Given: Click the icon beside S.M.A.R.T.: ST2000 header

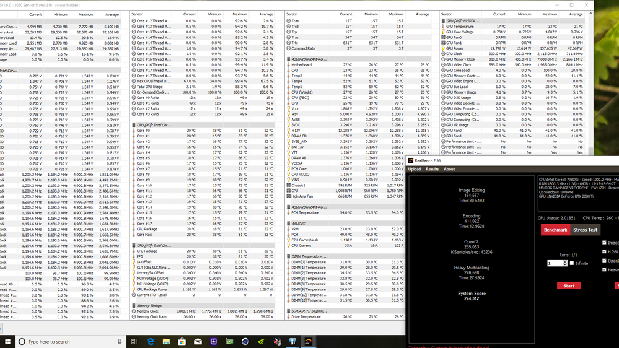Looking at the screenshot, I should [x=289, y=311].
